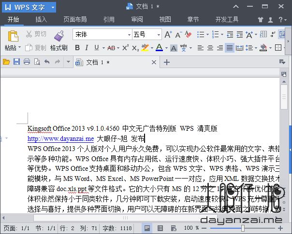Click the Copy (复制) button
The height and width of the screenshot is (234, 292).
[x=36, y=48]
